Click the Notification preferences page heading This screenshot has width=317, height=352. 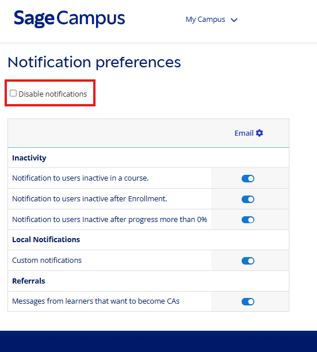[94, 63]
